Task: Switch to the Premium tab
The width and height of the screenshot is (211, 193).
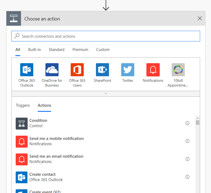Action: [x=80, y=50]
